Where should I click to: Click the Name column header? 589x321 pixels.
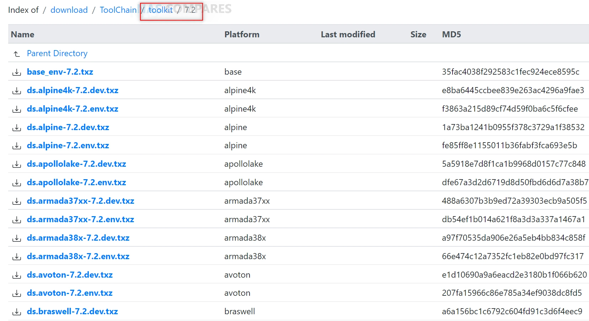(x=23, y=34)
